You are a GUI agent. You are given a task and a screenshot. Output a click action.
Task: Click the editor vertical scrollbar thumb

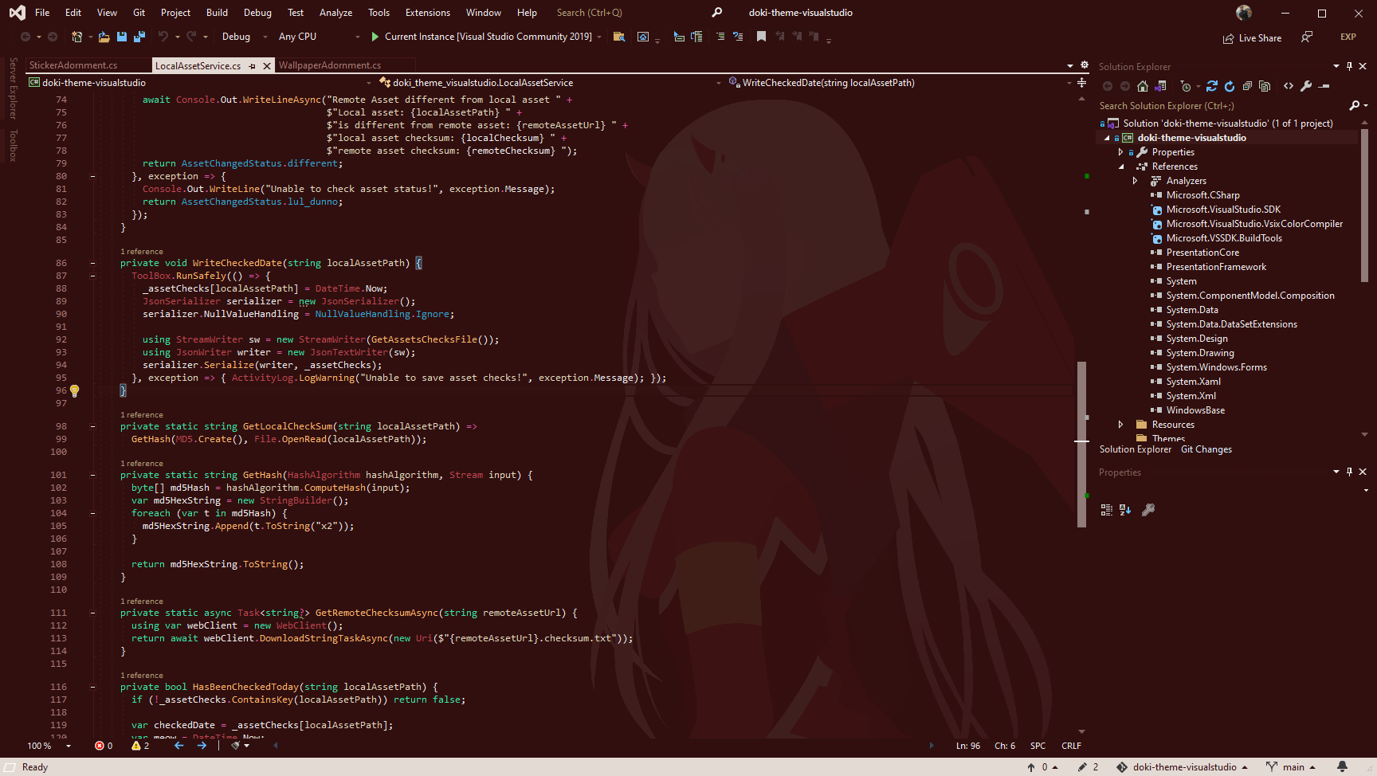(x=1081, y=444)
